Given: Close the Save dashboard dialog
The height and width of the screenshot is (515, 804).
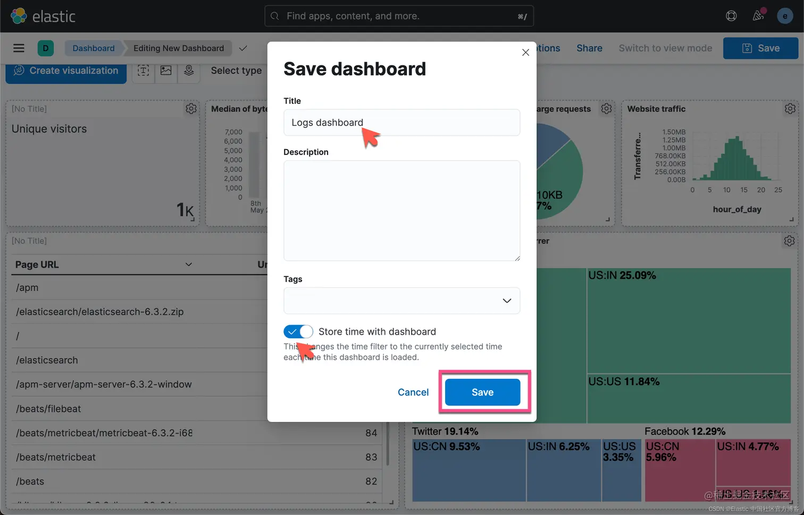Looking at the screenshot, I should click(525, 52).
